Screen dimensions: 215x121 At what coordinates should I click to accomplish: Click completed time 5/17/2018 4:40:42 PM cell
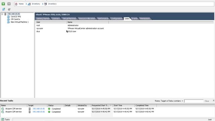(x=145, y=112)
